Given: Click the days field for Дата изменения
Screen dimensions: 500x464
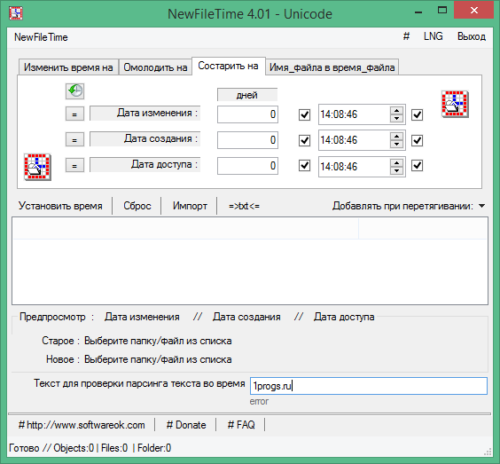Looking at the screenshot, I should pyautogui.click(x=247, y=114).
